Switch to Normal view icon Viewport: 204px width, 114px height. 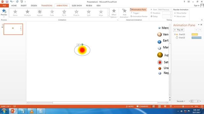tap(154, 106)
